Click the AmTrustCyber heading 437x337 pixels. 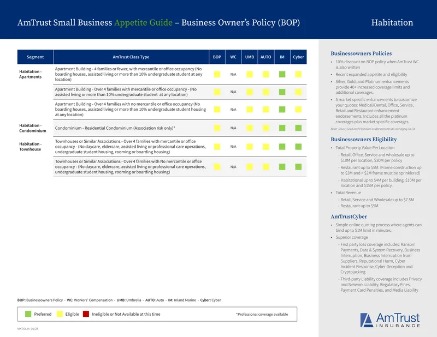349,216
